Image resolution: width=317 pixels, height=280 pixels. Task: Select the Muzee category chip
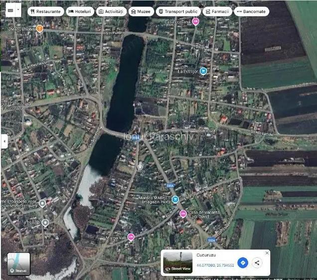click(141, 11)
